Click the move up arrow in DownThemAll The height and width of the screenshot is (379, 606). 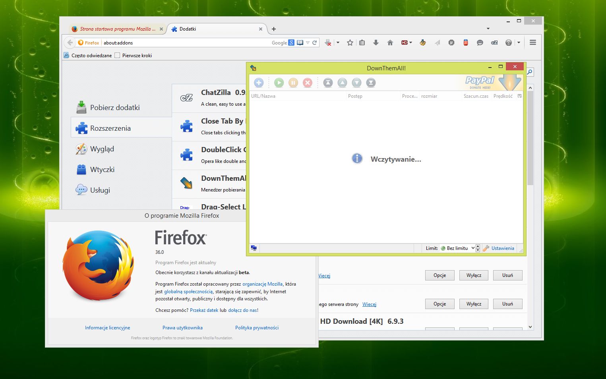click(342, 83)
